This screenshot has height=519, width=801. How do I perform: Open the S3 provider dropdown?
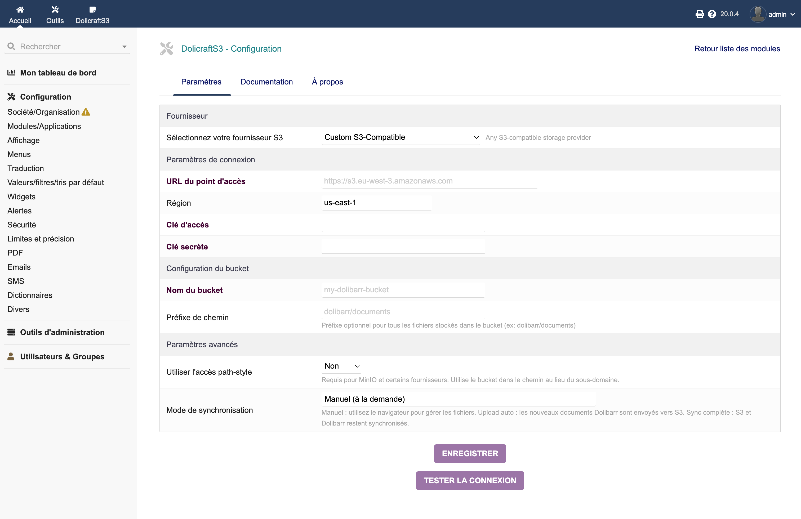400,137
